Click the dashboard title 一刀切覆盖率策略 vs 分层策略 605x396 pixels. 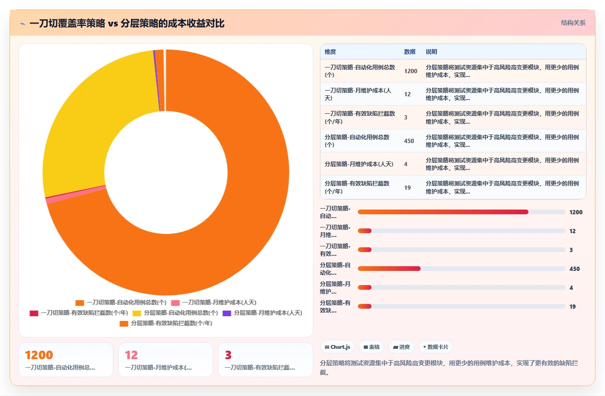pos(127,23)
